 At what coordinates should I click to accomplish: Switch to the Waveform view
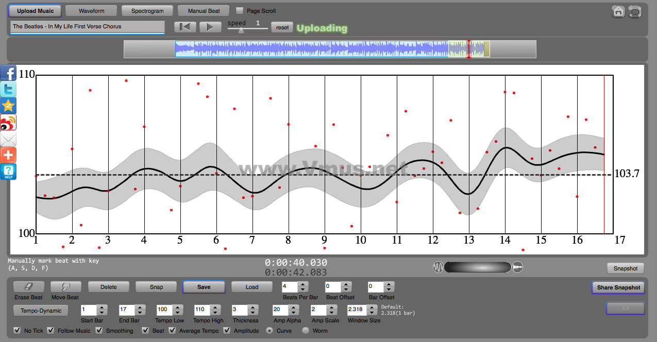[91, 11]
